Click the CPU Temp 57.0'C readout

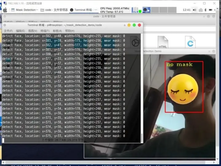pos(112,12)
